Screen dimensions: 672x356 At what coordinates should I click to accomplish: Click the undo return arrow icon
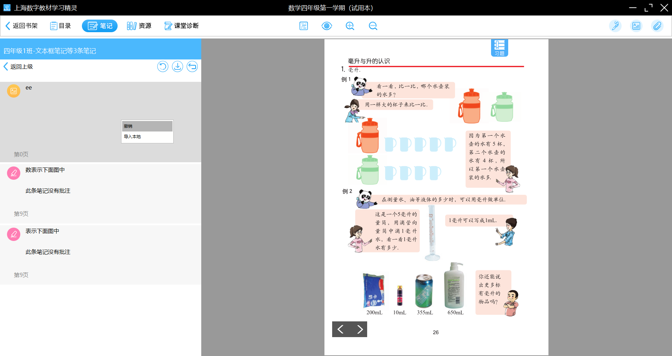pyautogui.click(x=192, y=66)
